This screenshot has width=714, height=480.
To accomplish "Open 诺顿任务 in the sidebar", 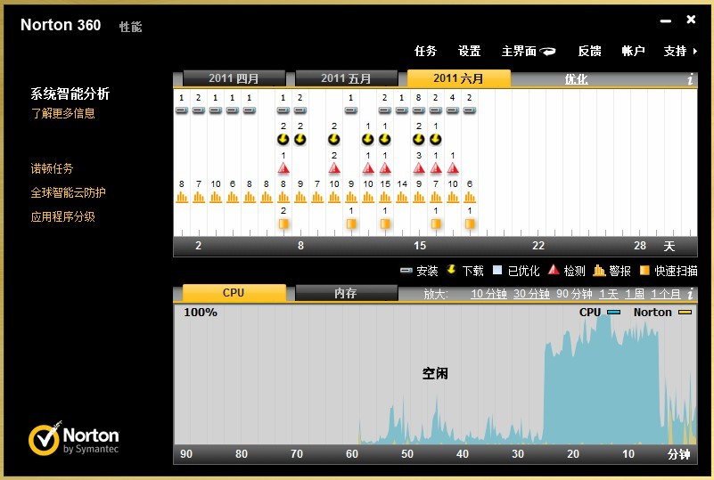I will (x=52, y=168).
